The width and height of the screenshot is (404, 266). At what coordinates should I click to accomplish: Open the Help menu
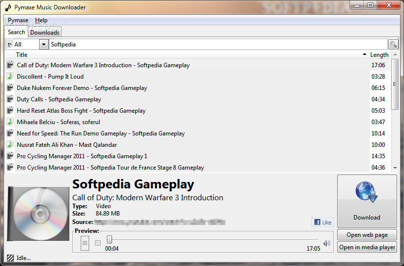tap(41, 20)
